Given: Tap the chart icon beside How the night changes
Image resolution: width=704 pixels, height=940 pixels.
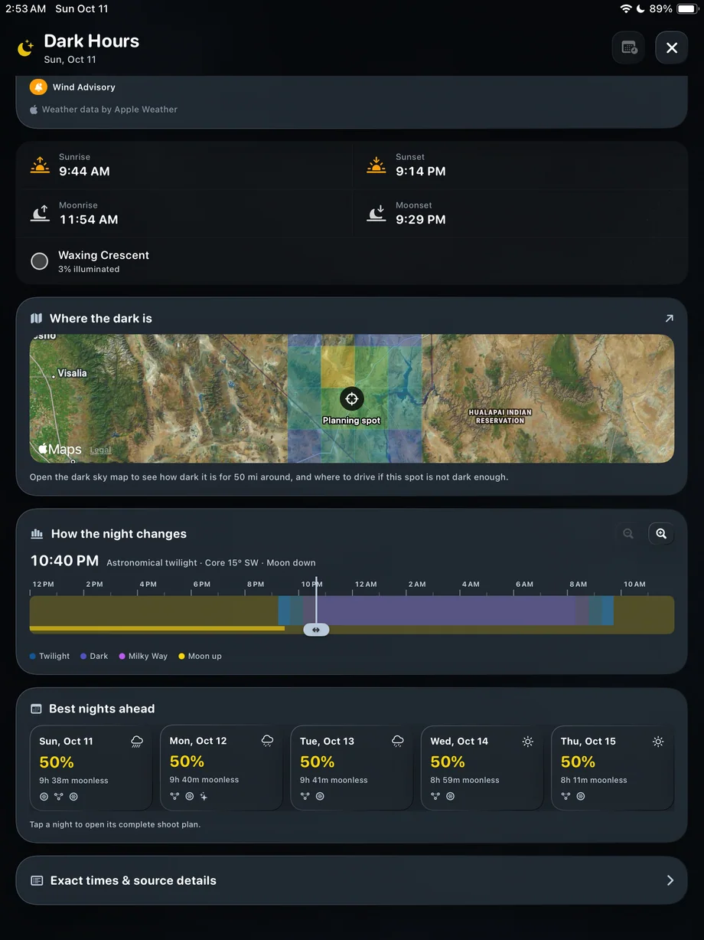Looking at the screenshot, I should pos(37,534).
